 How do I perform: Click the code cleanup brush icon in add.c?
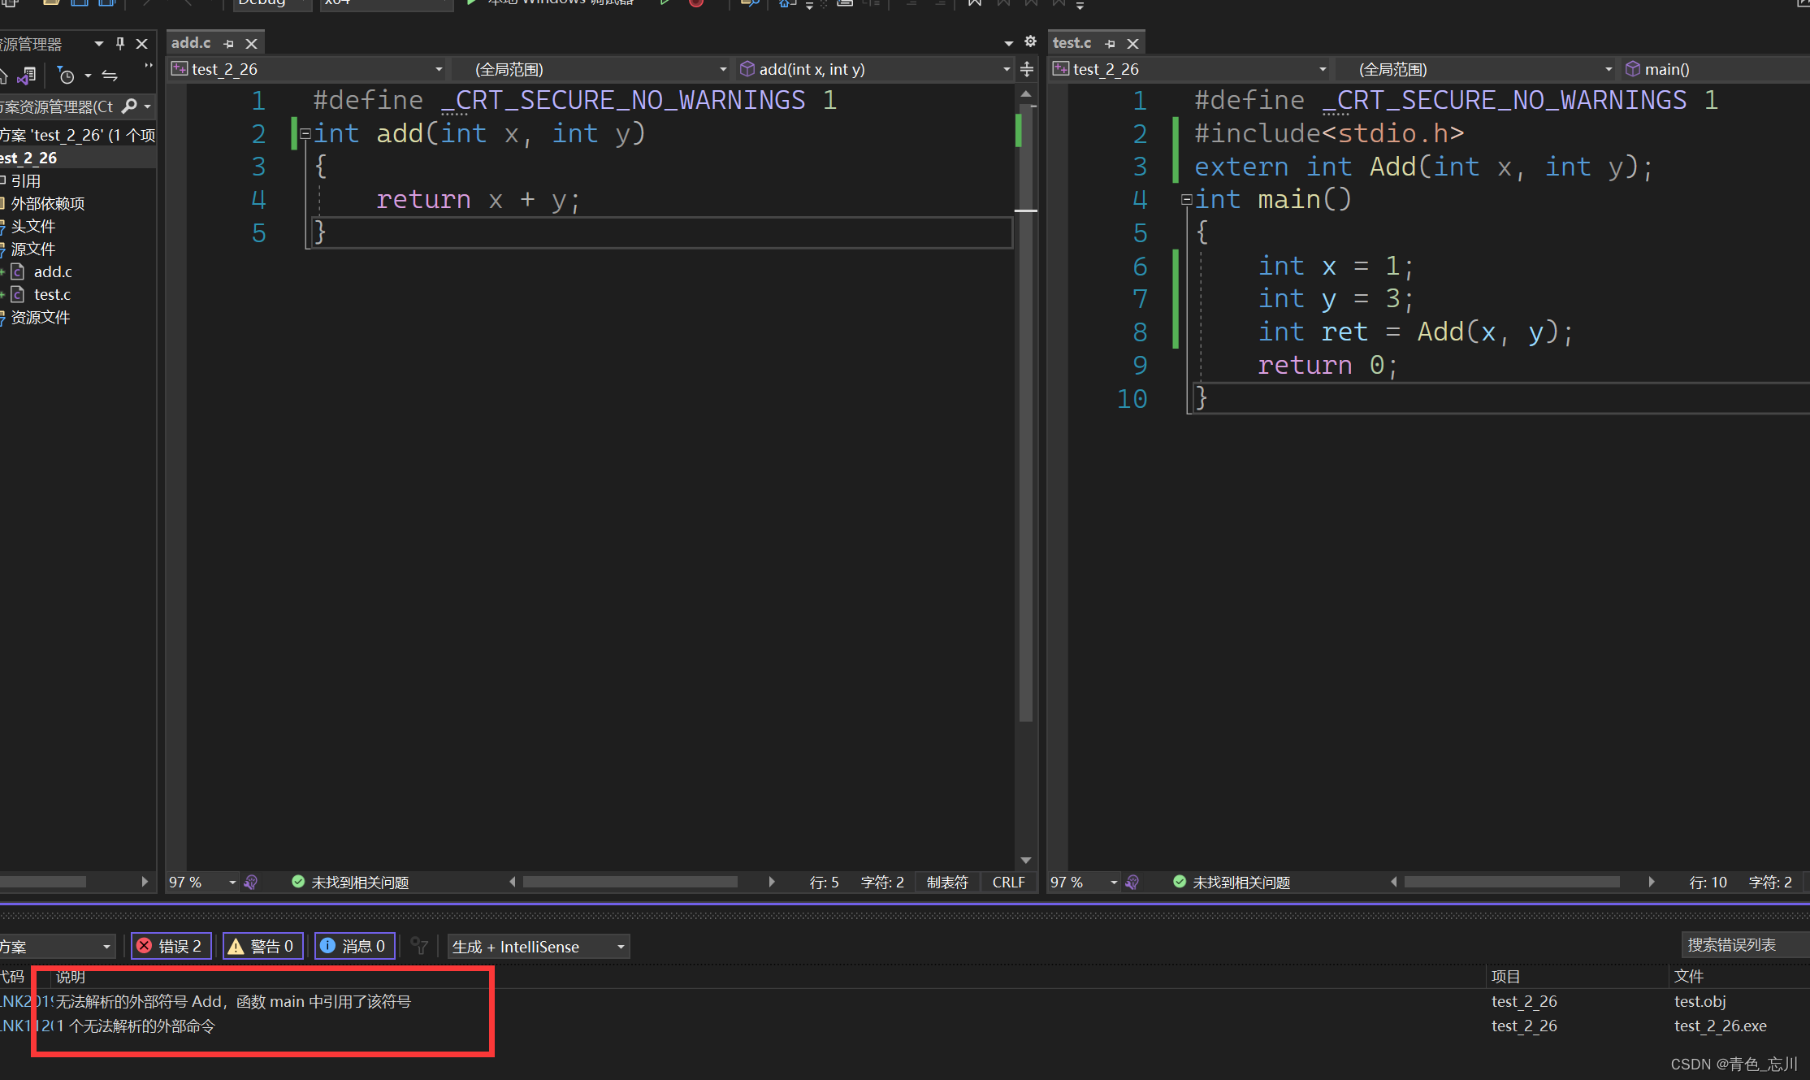click(251, 883)
